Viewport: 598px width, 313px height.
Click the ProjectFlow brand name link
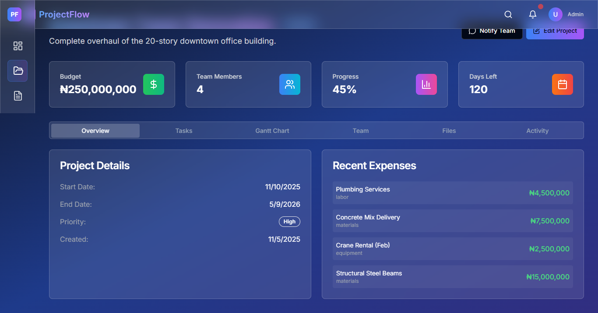click(64, 14)
